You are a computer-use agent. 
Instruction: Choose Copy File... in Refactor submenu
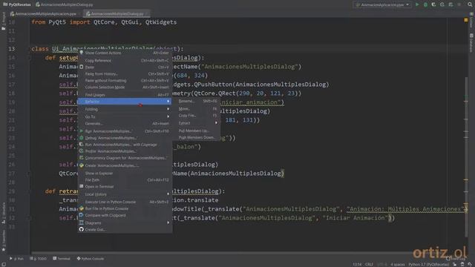197,116
